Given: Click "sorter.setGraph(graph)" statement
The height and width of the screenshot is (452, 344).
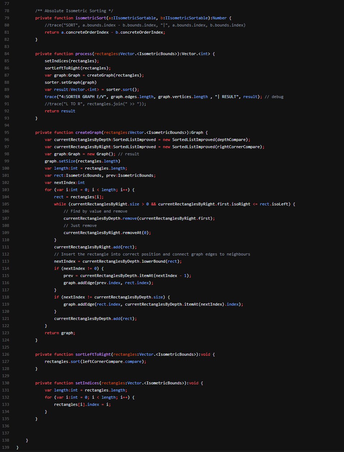Looking at the screenshot, I should click(x=71, y=82).
